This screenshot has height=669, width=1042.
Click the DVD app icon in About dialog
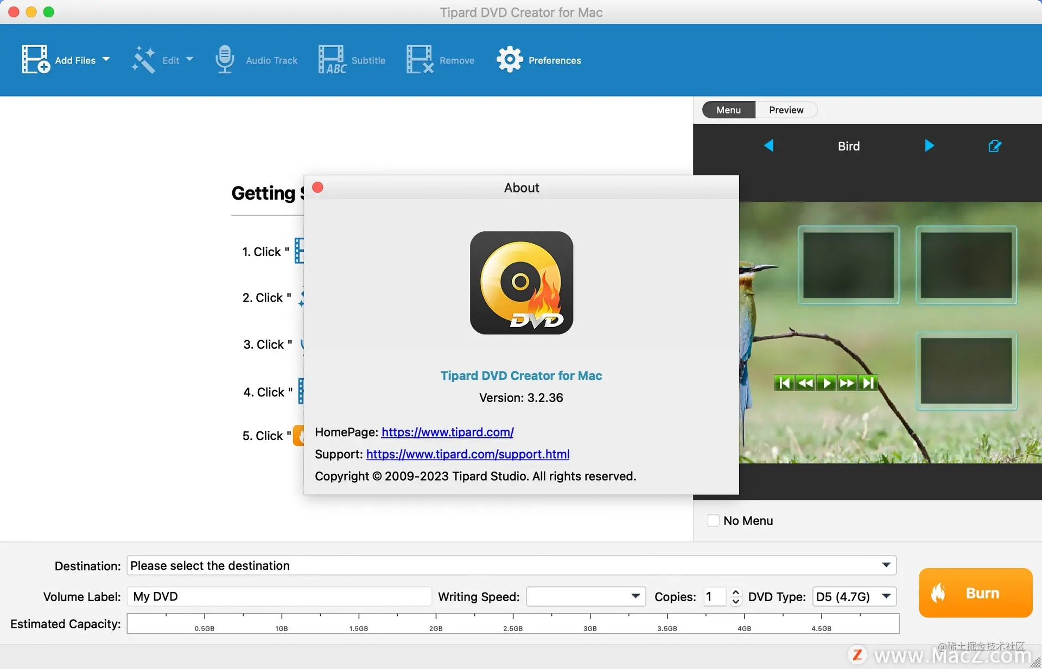pos(520,283)
